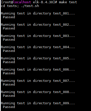
Task: Click the 'test_004...' directory text
Action: coord(64,47)
